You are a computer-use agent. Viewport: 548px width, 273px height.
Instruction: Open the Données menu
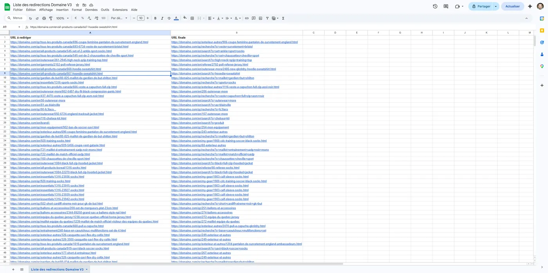(x=91, y=10)
